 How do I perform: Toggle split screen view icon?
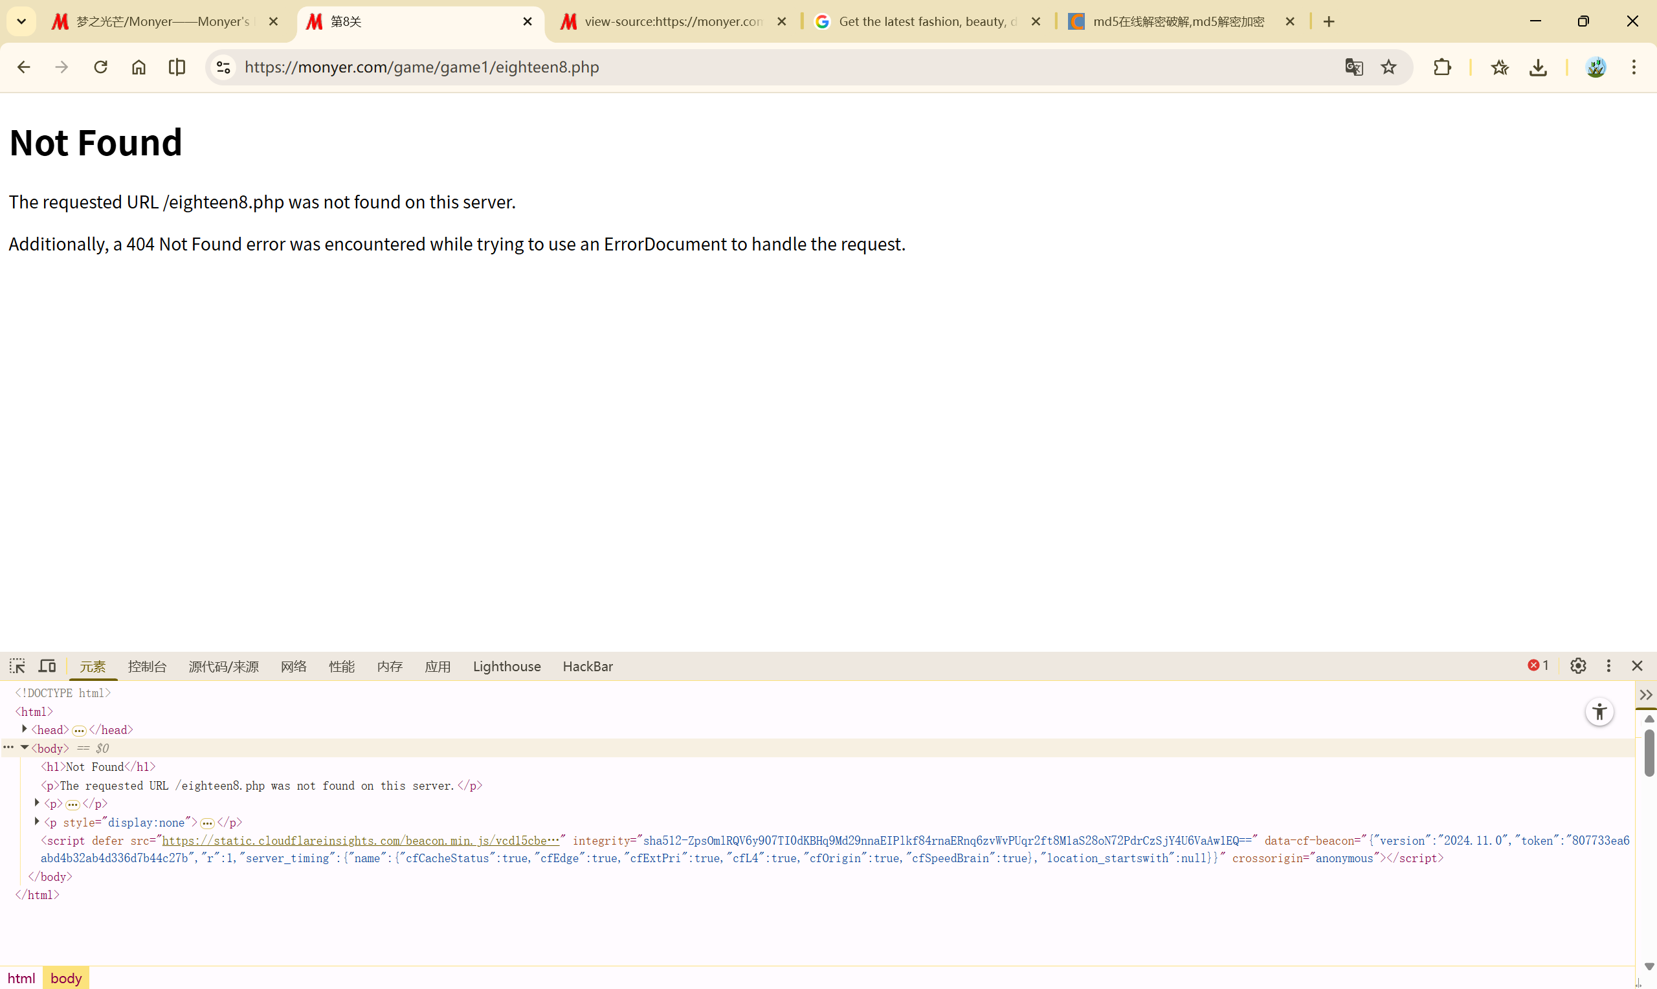pos(177,67)
